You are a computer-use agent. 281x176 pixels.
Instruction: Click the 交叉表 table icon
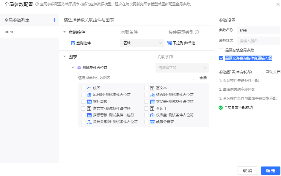coord(152,102)
